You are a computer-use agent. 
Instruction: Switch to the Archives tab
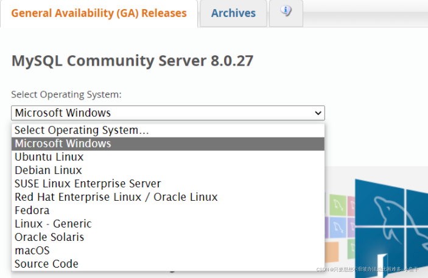tap(233, 13)
